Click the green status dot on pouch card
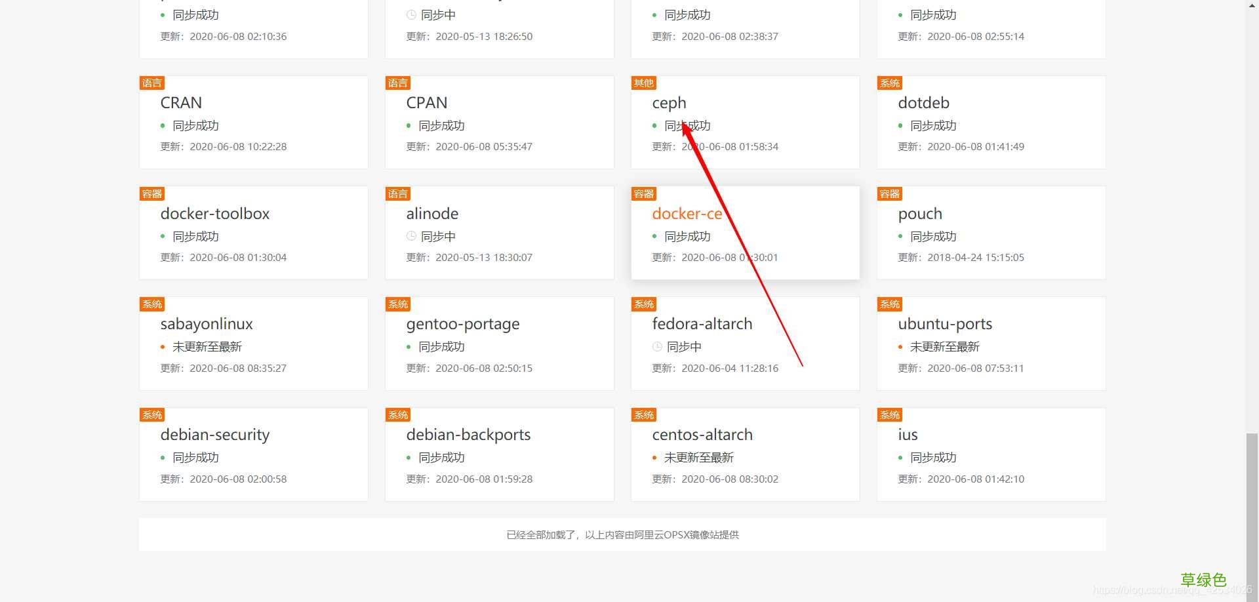The image size is (1259, 602). point(900,236)
